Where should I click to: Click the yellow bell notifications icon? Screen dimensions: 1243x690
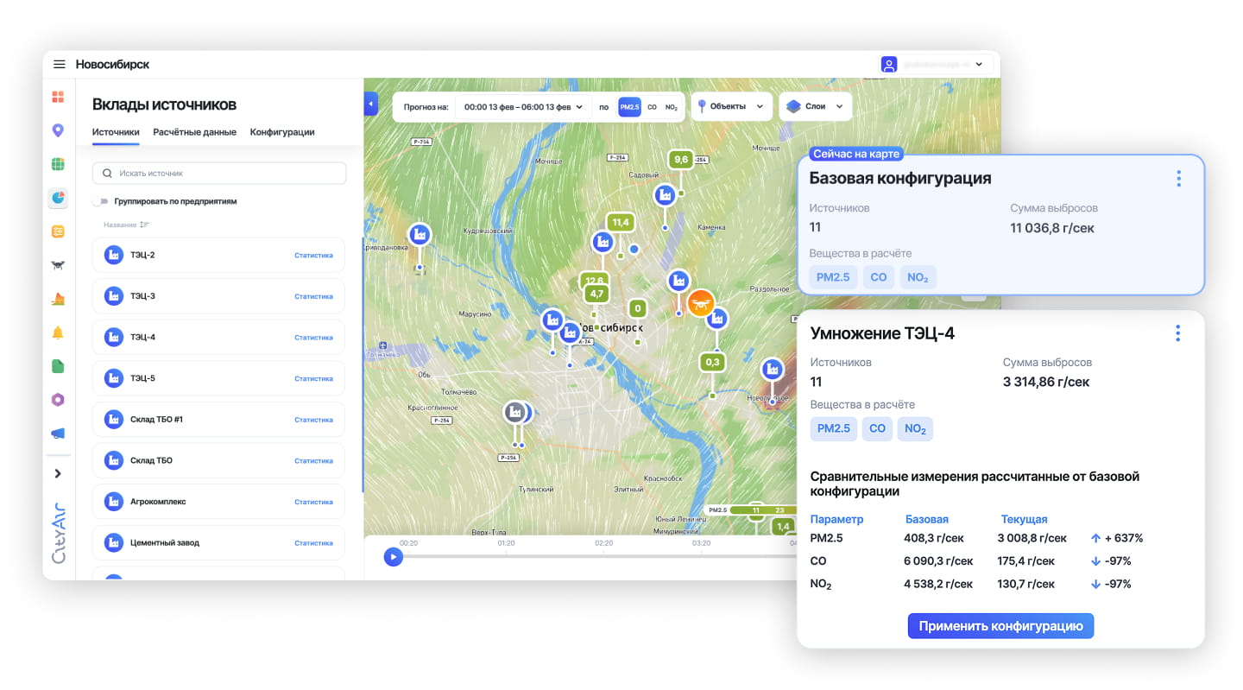tap(58, 332)
